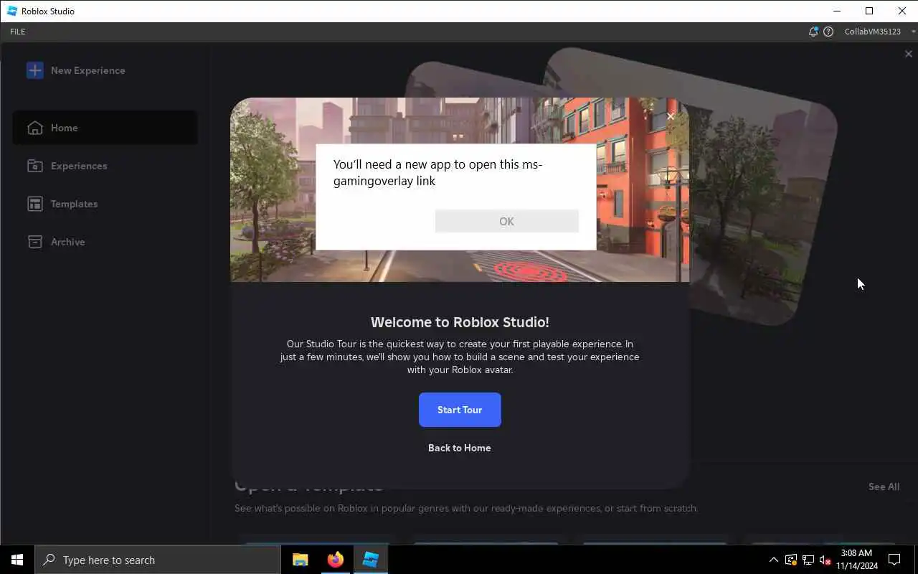Open the help question mark icon
918x574 pixels.
point(828,32)
